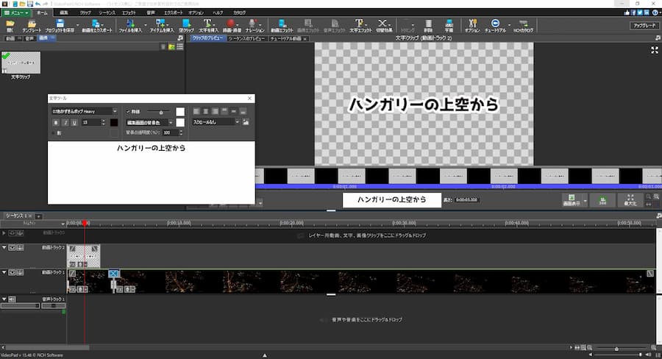Click the アップグレード button
662x359 pixels.
[644, 25]
